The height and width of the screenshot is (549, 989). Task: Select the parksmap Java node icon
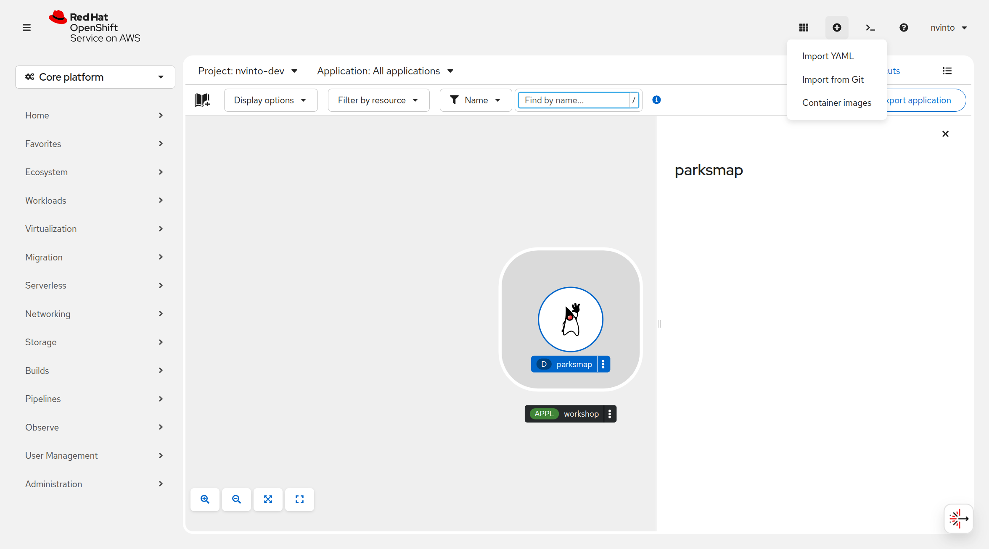pyautogui.click(x=571, y=319)
